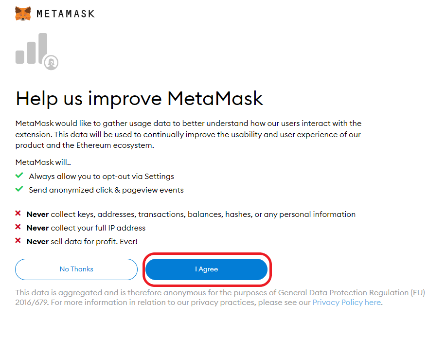Click the 'Always allow you to opt-out' text
This screenshot has width=446, height=339.
101,177
